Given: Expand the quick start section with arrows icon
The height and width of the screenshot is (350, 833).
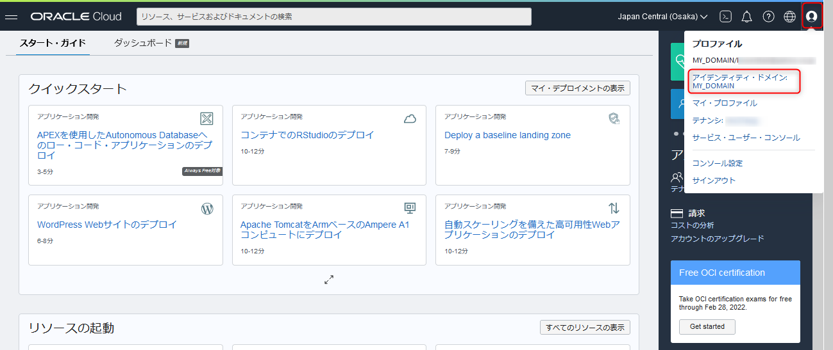Looking at the screenshot, I should (329, 280).
